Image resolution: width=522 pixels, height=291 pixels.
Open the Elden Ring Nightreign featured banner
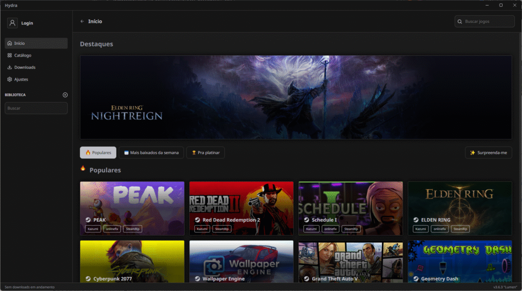point(296,97)
